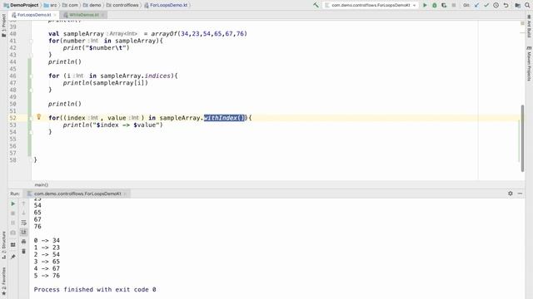Restore layout icon in Run panel
The width and height of the screenshot is (533, 299).
pos(13,245)
